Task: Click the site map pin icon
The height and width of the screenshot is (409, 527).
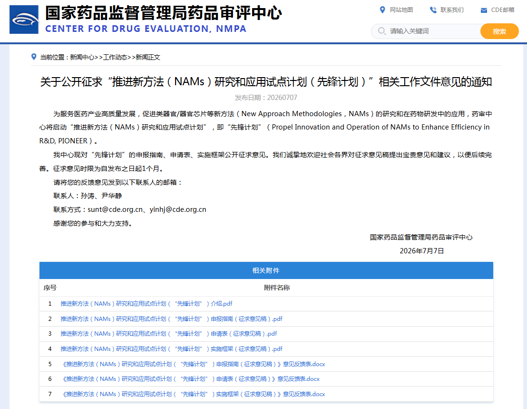Action: point(382,10)
